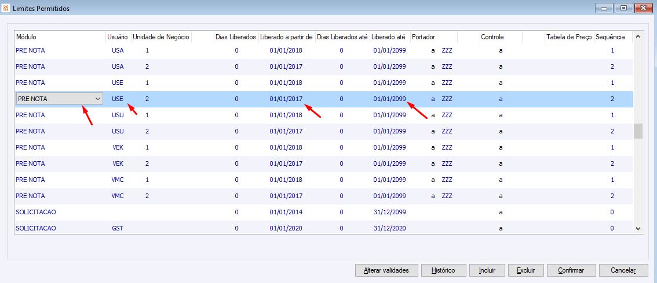Viewport: 657px width, 283px height.
Task: Select the USA user cell with unit 2
Action: pyautogui.click(x=118, y=66)
